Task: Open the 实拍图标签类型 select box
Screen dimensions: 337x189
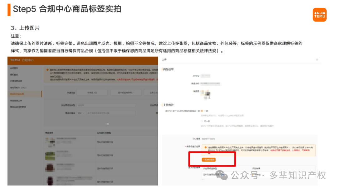Action: (106, 105)
